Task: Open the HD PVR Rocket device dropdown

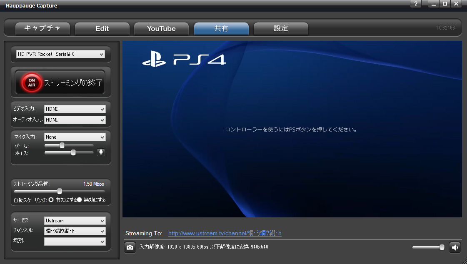Action: pos(60,54)
